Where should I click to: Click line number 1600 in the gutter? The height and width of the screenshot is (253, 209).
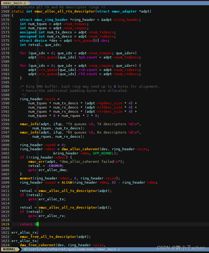[x=5, y=145]
